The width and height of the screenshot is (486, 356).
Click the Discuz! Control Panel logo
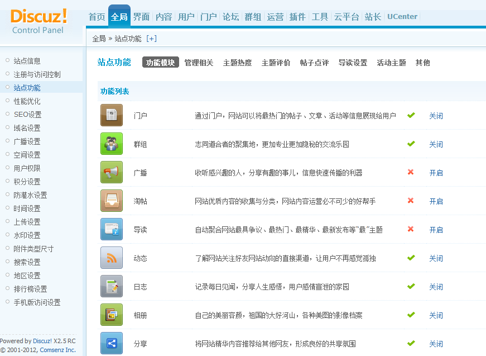pyautogui.click(x=39, y=21)
